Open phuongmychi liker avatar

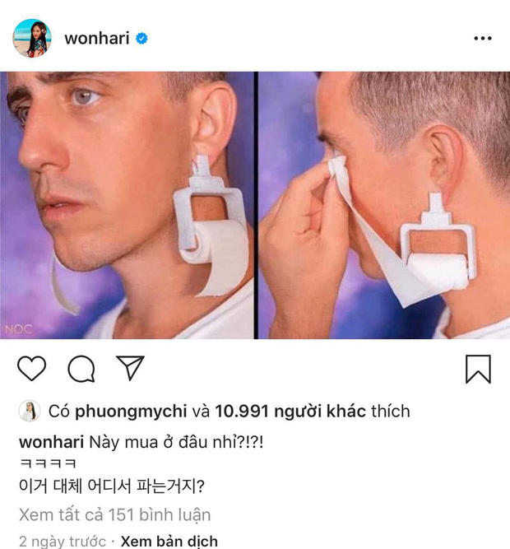click(30, 411)
